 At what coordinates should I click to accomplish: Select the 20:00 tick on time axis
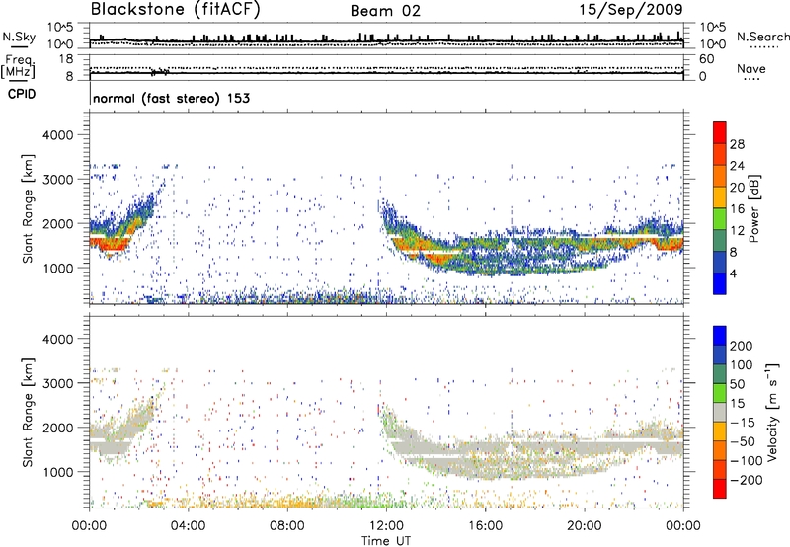585,523
